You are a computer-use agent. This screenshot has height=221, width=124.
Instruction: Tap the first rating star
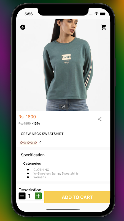pyautogui.click(x=21, y=143)
